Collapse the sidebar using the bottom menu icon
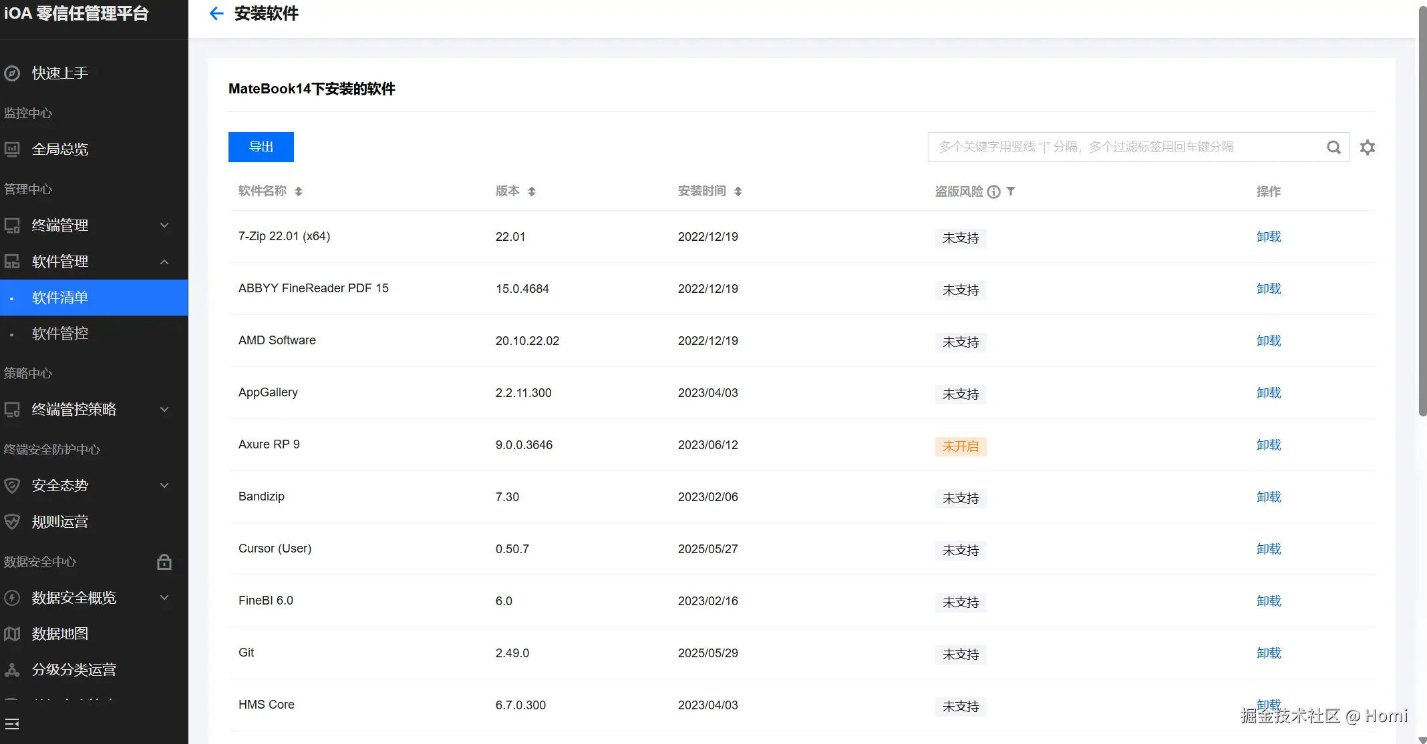 pos(12,724)
